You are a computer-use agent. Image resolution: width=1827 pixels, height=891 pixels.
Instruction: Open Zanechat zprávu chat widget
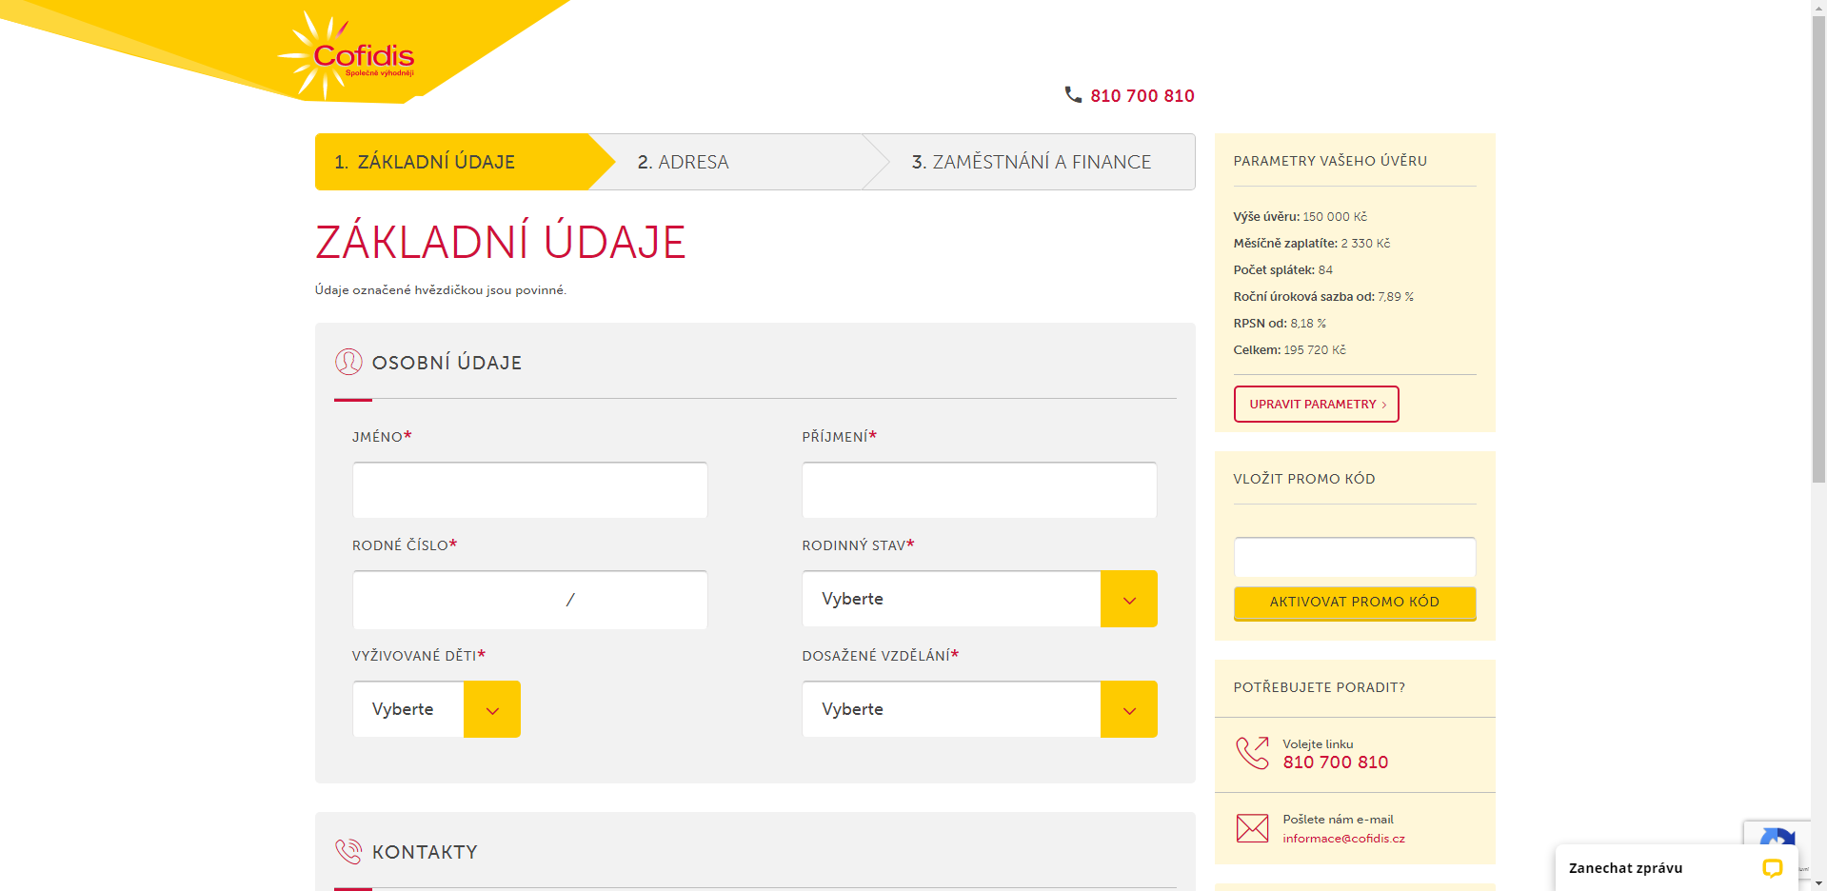(1677, 867)
